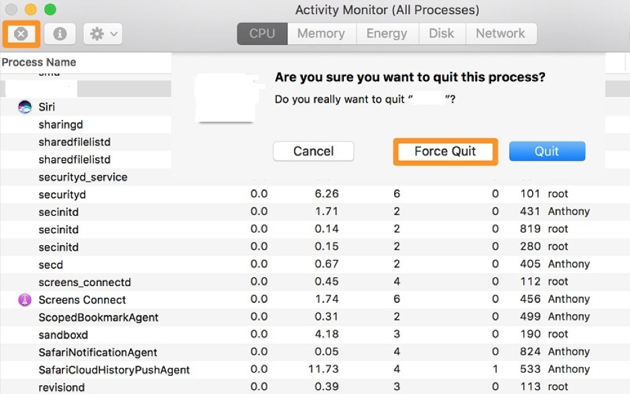Open the Energy tab
The width and height of the screenshot is (630, 394).
[x=387, y=34]
